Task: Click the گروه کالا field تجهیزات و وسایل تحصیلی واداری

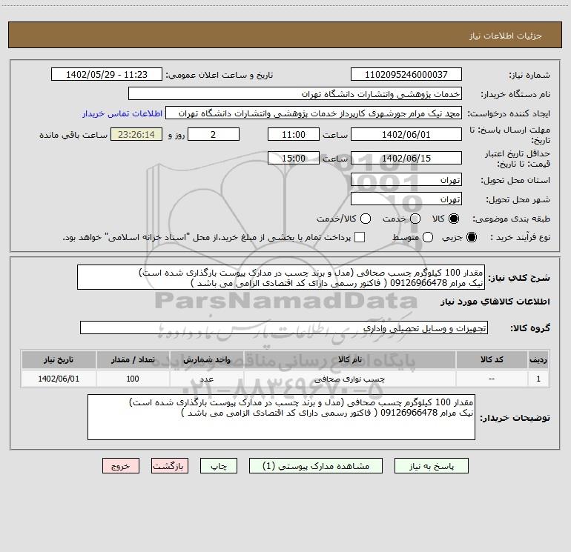Action: 284,327
